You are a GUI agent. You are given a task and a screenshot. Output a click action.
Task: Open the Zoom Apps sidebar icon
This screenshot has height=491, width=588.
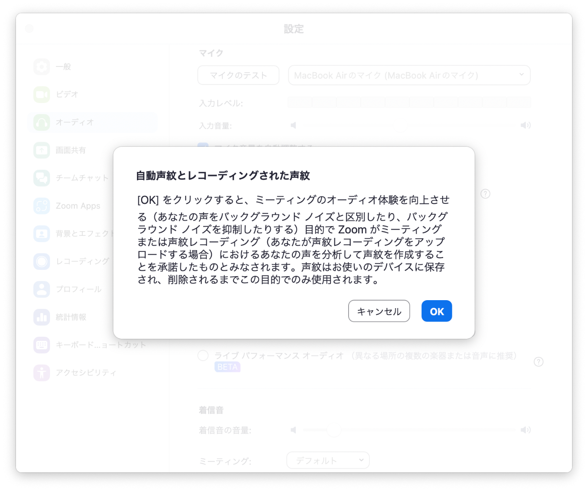(42, 206)
